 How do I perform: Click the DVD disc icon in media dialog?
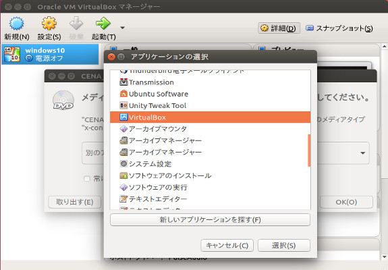tap(63, 100)
